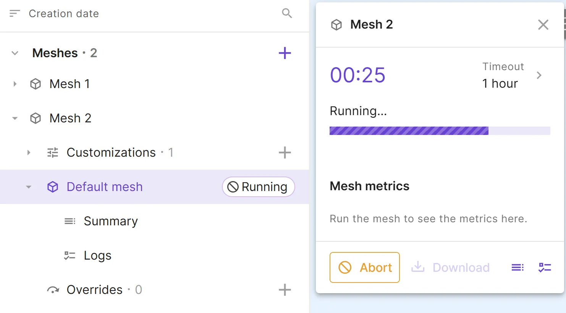566x313 pixels.
Task: Expand the Customizations group
Action: 29,152
